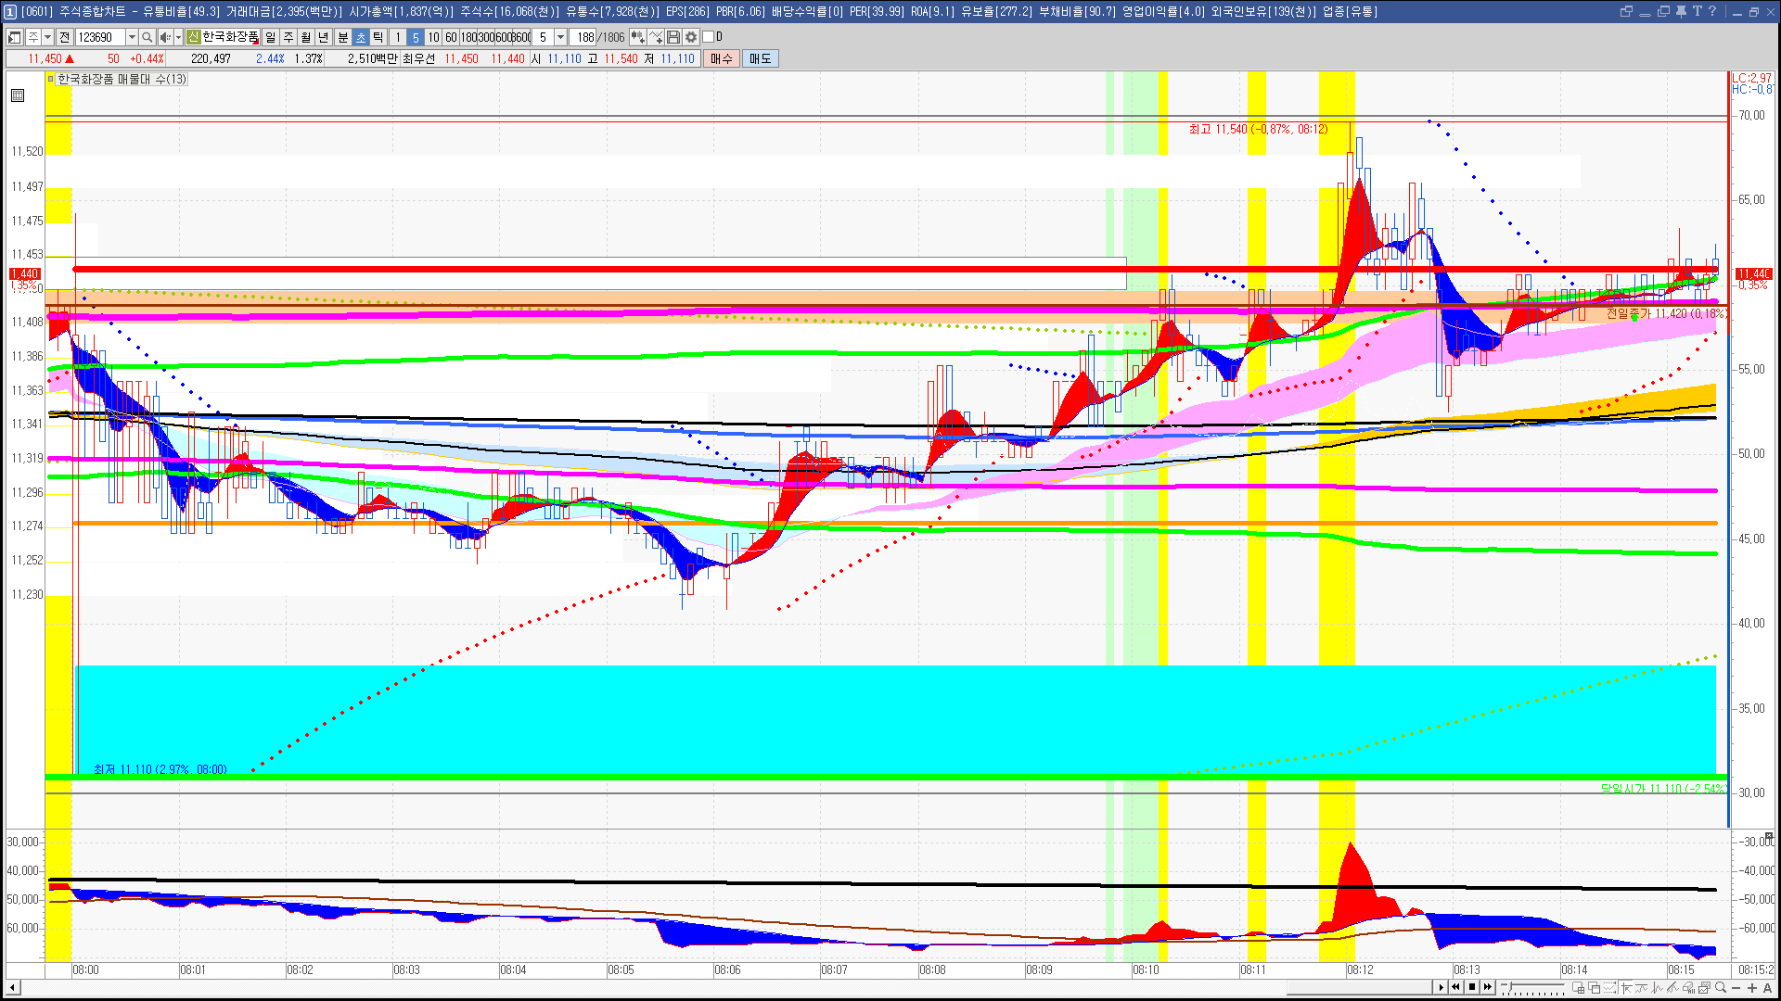Click the 매도 sell button
This screenshot has width=1781, height=1001.
pyautogui.click(x=760, y=58)
